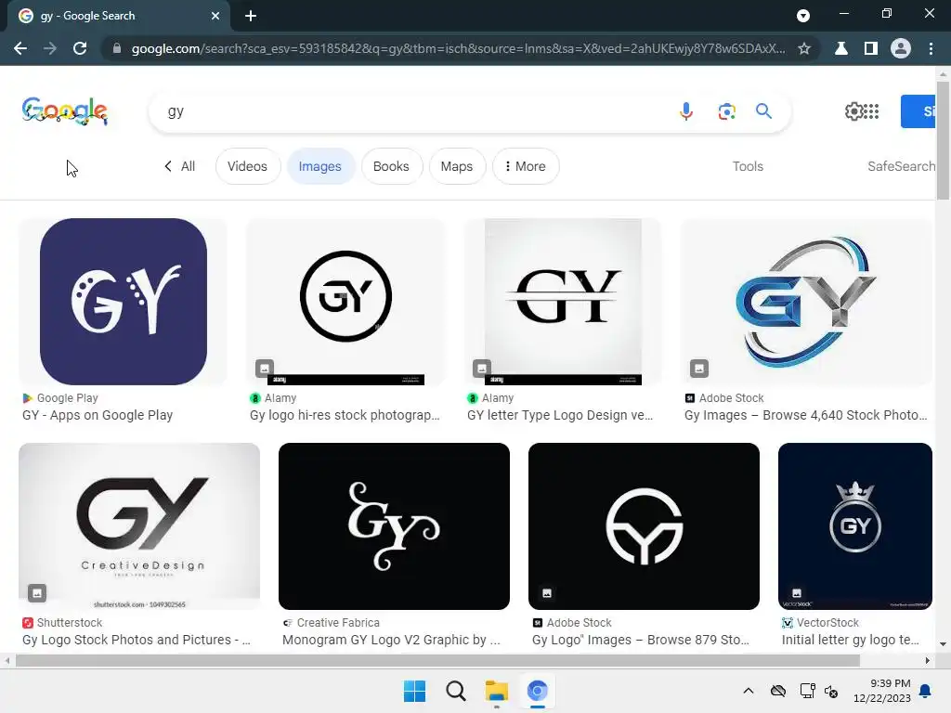Viewport: 951px width, 713px height.
Task: Click the VectorStock source label
Action: coord(827,623)
